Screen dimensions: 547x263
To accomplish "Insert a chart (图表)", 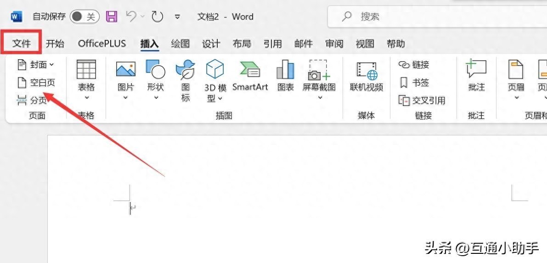I will tap(285, 77).
